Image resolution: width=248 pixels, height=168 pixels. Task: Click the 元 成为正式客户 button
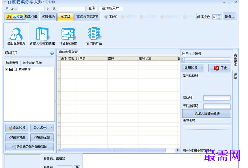[87, 17]
